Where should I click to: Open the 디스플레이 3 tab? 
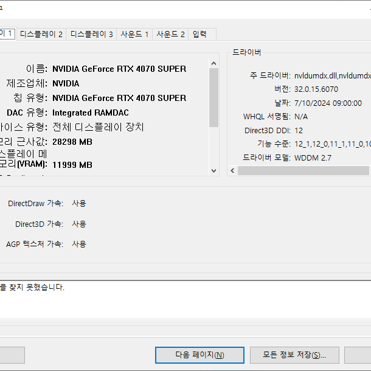[92, 34]
